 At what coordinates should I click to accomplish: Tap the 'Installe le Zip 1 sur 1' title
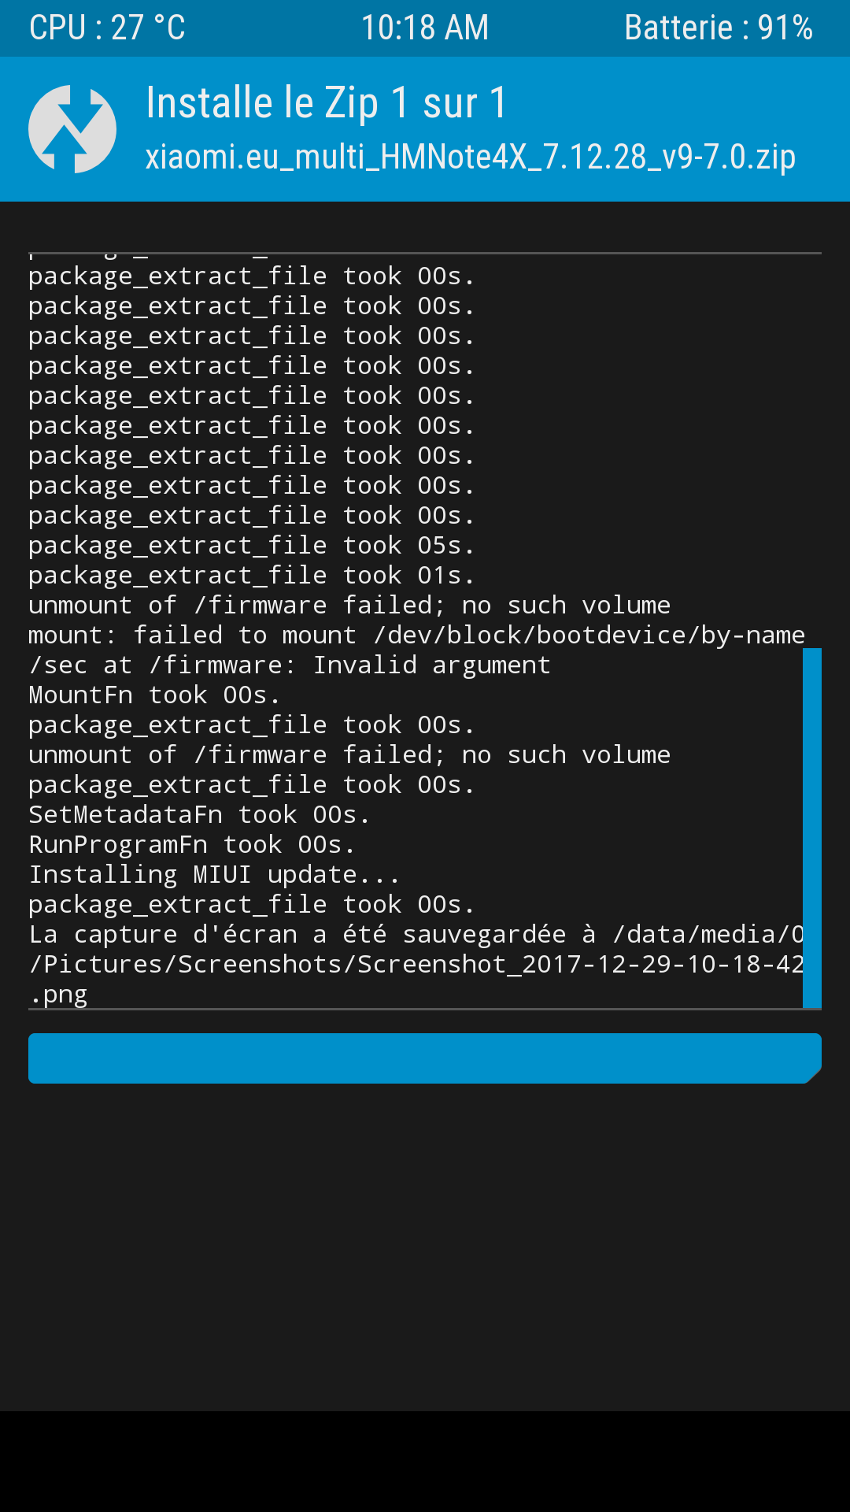(327, 104)
